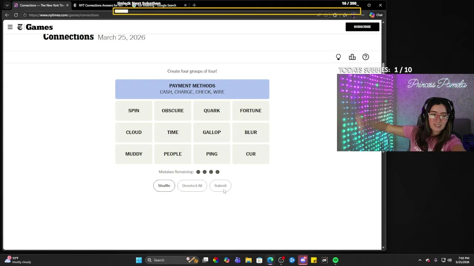Select the BLUR tile
Screen dimensions: 474x266
(x=251, y=132)
